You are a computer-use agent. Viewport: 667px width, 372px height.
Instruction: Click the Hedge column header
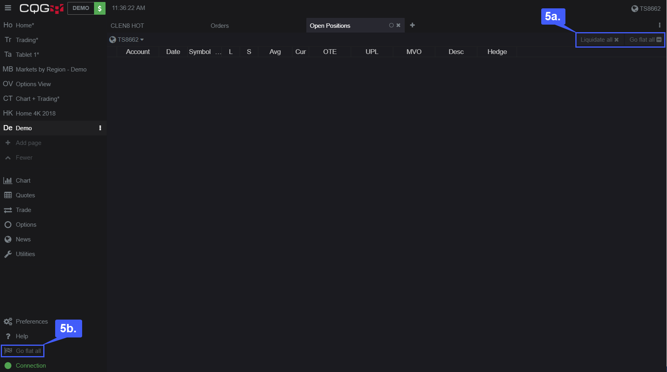click(x=497, y=52)
